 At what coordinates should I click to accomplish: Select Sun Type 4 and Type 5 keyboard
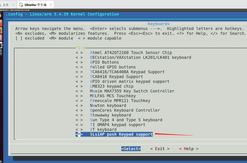(x=126, y=120)
